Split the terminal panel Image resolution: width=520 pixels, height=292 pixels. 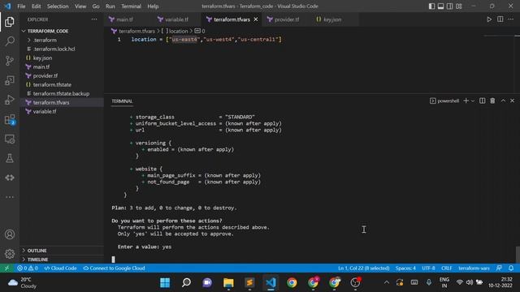[482, 101]
